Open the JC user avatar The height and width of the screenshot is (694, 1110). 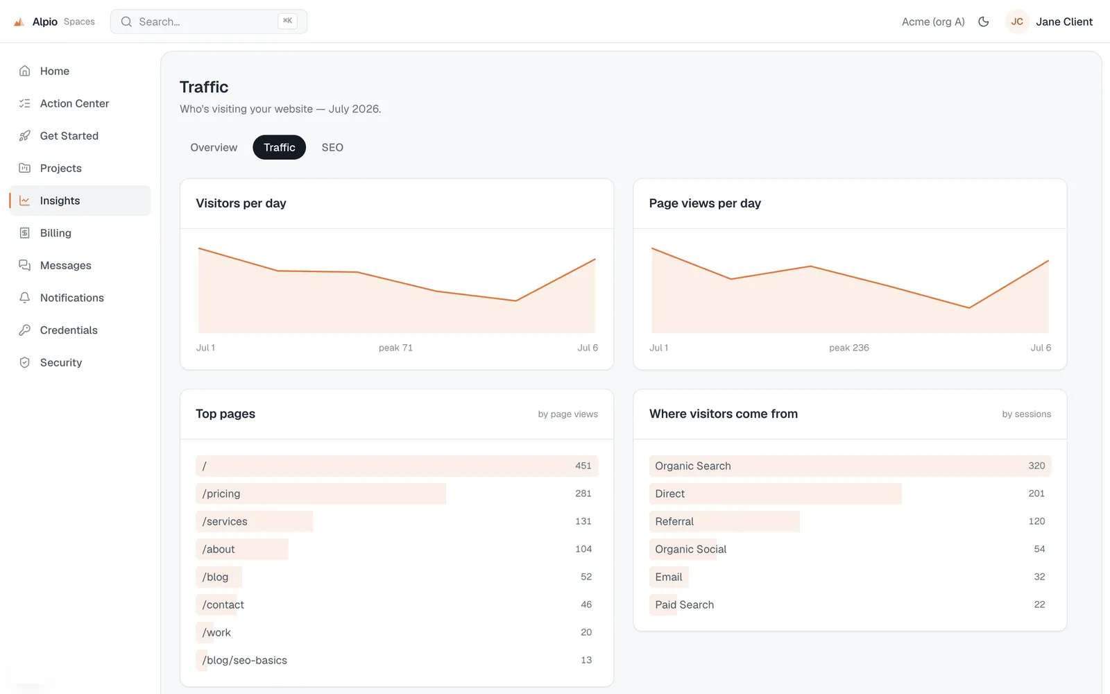pyautogui.click(x=1017, y=22)
